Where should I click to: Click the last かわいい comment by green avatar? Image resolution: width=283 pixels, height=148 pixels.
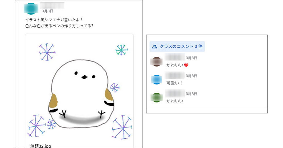175,101
